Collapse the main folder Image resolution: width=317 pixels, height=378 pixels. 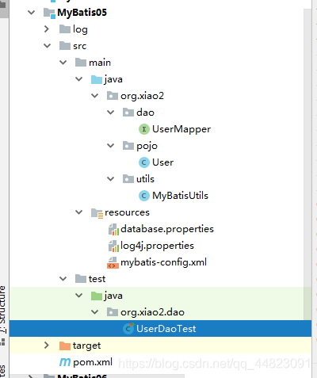tap(63, 63)
